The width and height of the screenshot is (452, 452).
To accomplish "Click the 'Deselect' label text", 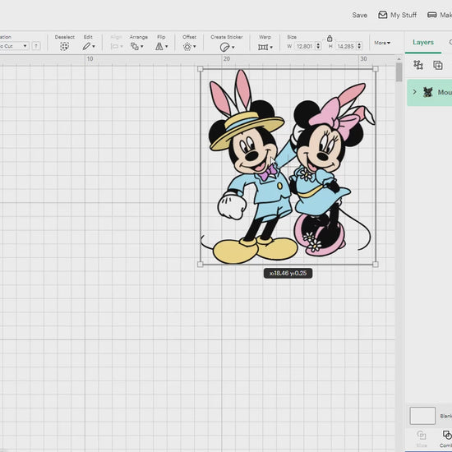I will [x=65, y=37].
